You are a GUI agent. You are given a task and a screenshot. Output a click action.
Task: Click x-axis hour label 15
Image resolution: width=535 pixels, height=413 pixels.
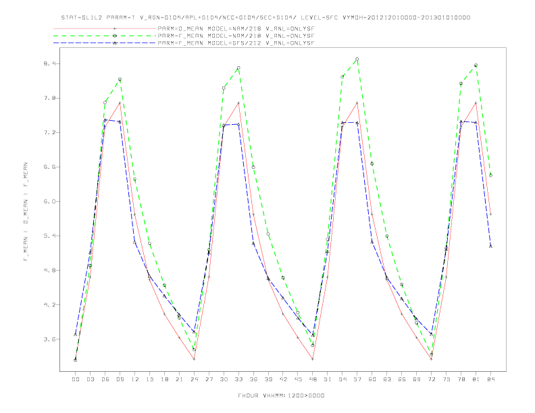[x=150, y=379]
